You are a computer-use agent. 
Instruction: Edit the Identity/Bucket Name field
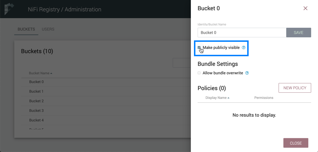(242, 32)
